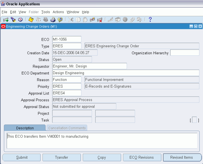Click the New record toolbar icon
203x164 pixels.
6,20
